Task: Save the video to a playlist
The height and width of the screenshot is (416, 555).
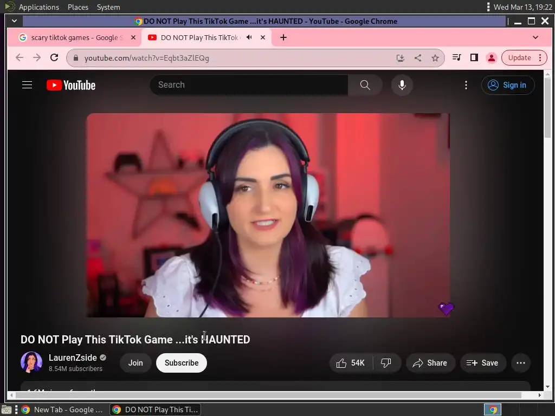Action: point(483,363)
